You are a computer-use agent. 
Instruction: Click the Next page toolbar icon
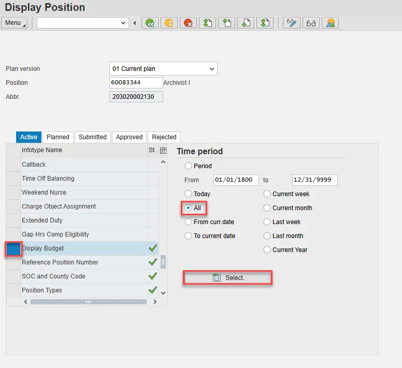[246, 23]
